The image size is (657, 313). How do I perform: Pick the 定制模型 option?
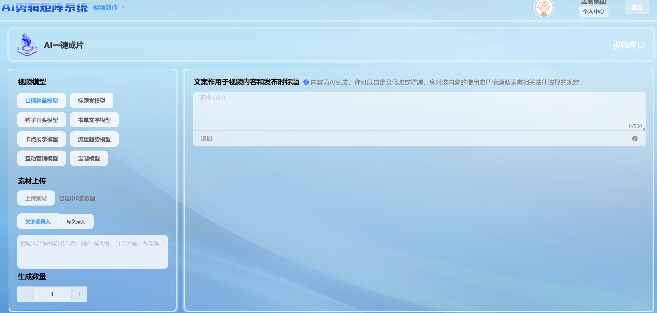point(89,158)
